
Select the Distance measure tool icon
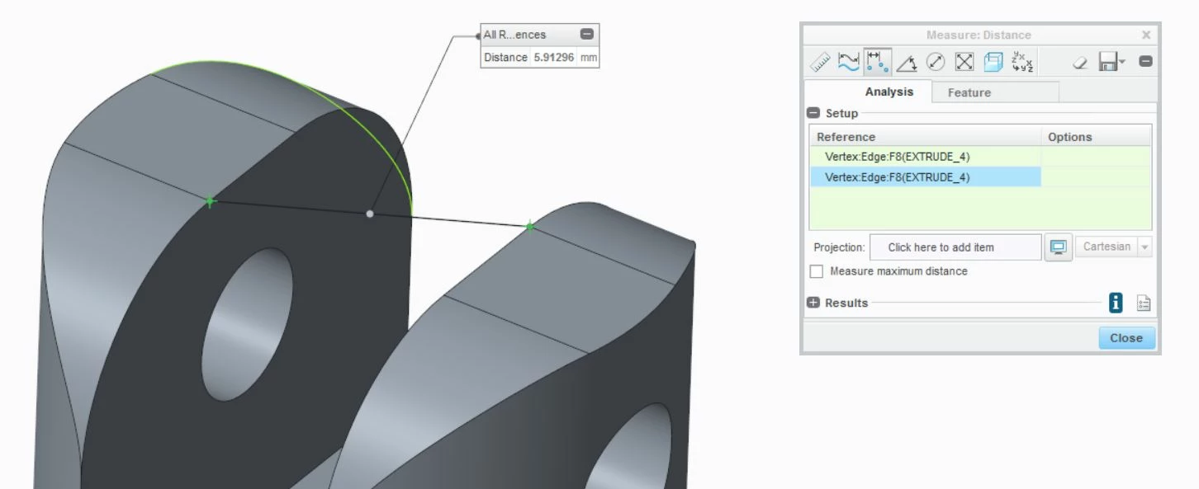click(877, 62)
